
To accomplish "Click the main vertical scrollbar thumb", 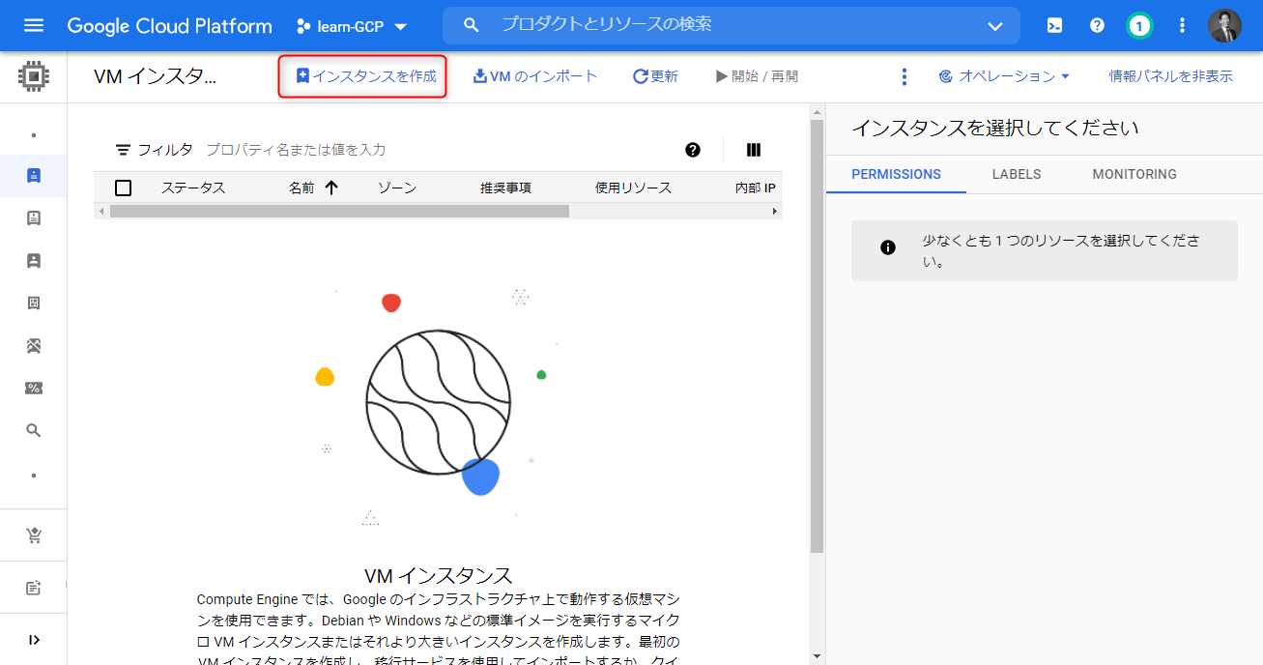I will tap(817, 336).
